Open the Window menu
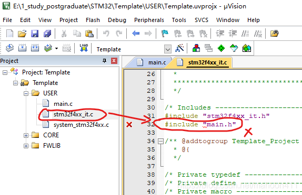 tap(228, 20)
